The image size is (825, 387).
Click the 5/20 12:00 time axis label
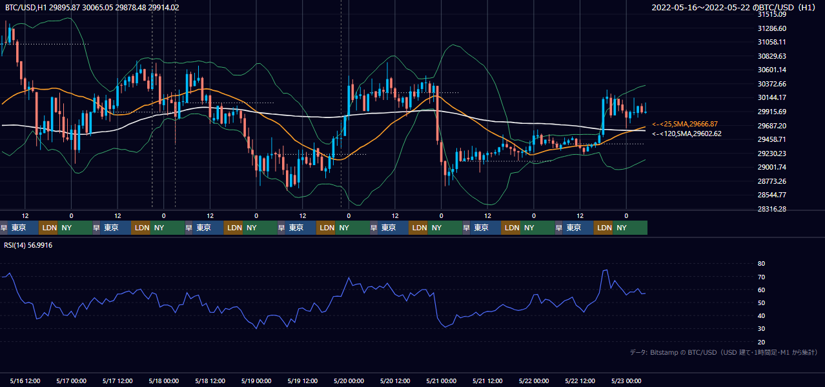pos(395,381)
